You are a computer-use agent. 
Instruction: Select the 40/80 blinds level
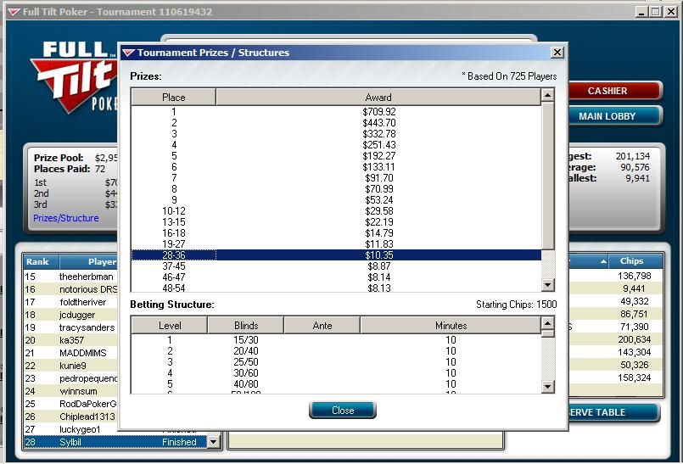click(336, 383)
